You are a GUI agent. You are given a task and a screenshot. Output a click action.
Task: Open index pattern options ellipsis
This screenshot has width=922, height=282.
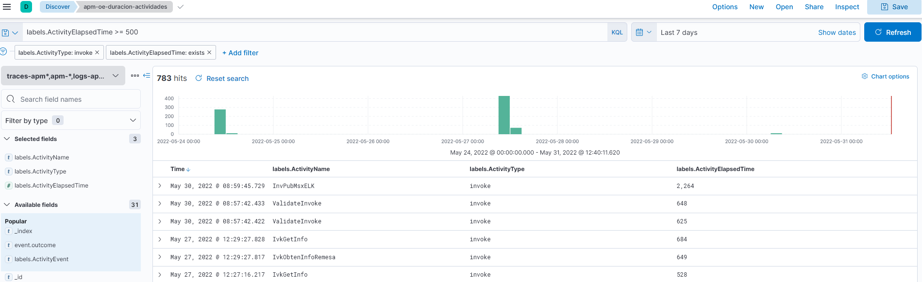135,76
